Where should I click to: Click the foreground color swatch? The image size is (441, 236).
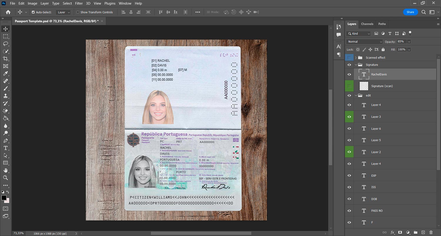(4, 198)
